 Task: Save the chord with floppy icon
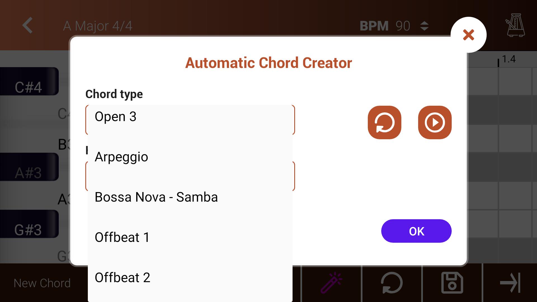[x=452, y=283]
